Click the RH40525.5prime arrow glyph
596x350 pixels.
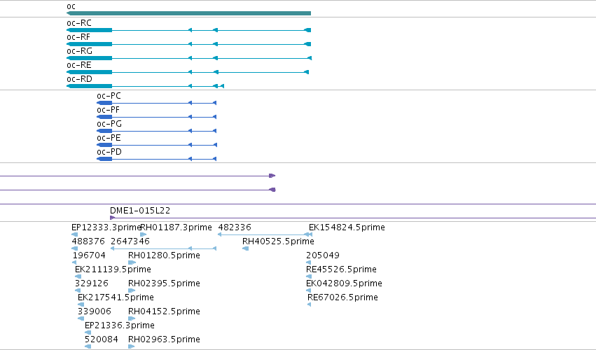point(246,248)
